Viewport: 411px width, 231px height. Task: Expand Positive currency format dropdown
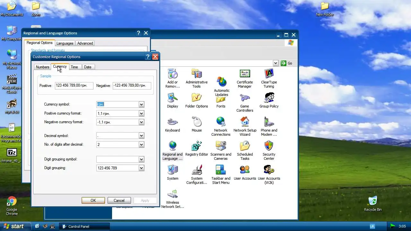coord(141,114)
